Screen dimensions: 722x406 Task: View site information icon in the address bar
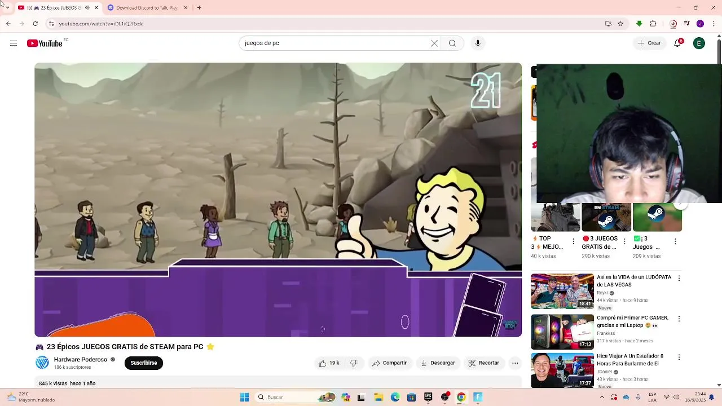pyautogui.click(x=51, y=24)
